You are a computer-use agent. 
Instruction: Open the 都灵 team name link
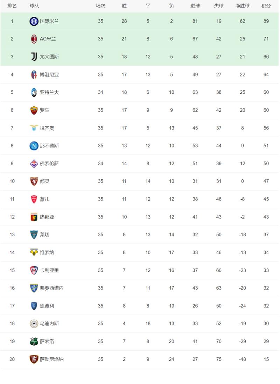45,181
